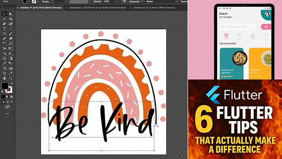The height and width of the screenshot is (159, 282).
Task: Open the Edit Toolbar three dots
Action: 8,114
